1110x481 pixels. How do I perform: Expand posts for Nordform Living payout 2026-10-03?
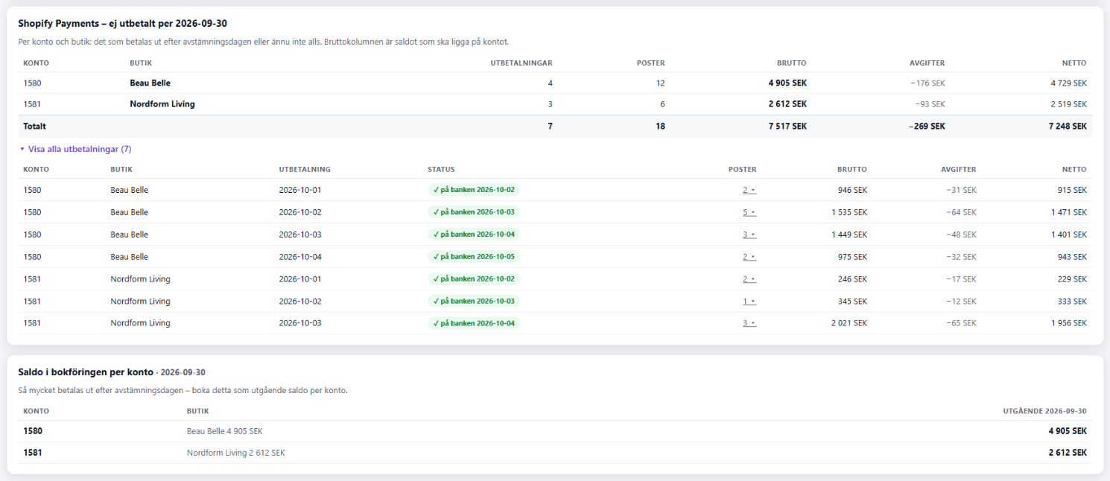pyautogui.click(x=749, y=323)
